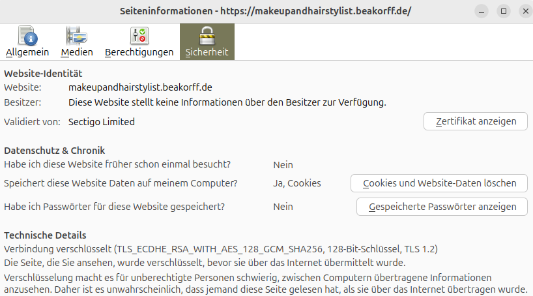Click the Sectigo Limited validator text

pyautogui.click(x=102, y=121)
